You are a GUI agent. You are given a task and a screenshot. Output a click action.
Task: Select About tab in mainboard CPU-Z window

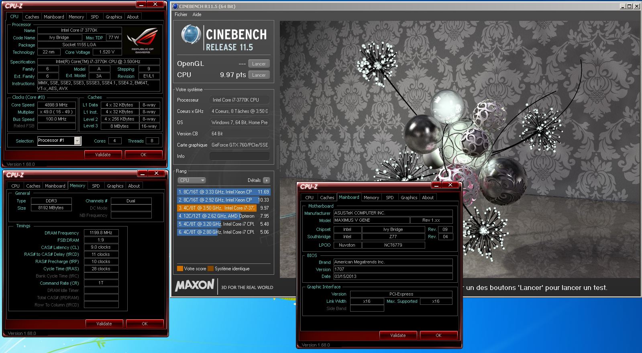click(x=428, y=198)
